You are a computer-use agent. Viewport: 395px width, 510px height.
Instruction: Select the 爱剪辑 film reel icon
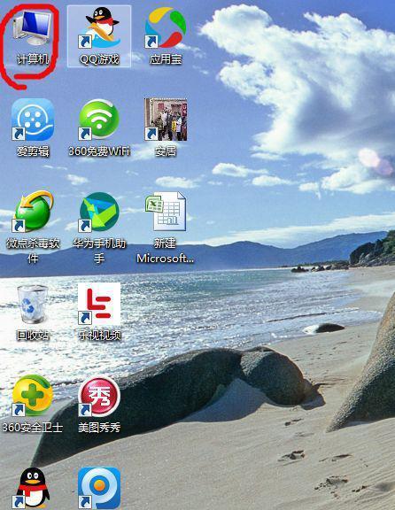pyautogui.click(x=33, y=120)
